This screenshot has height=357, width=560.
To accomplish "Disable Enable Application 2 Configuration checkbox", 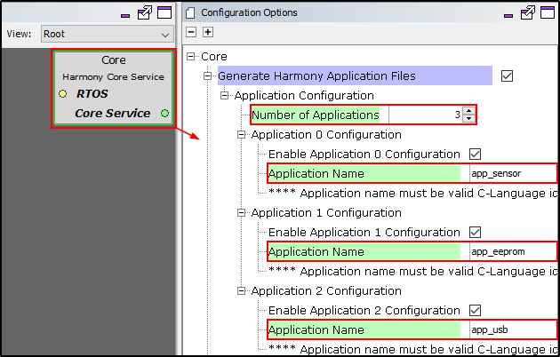I will [x=475, y=310].
